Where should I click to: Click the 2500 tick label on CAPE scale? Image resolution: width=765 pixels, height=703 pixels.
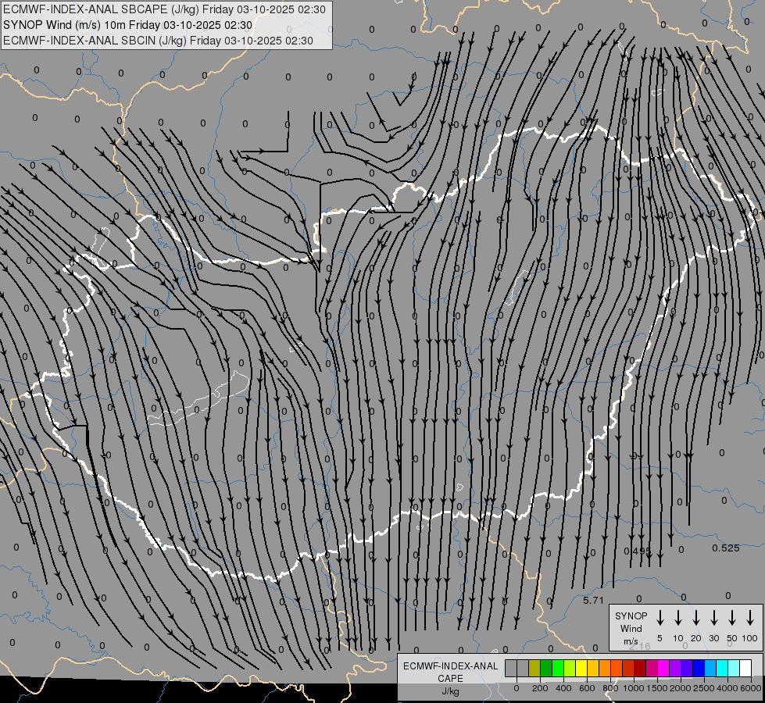(x=704, y=688)
